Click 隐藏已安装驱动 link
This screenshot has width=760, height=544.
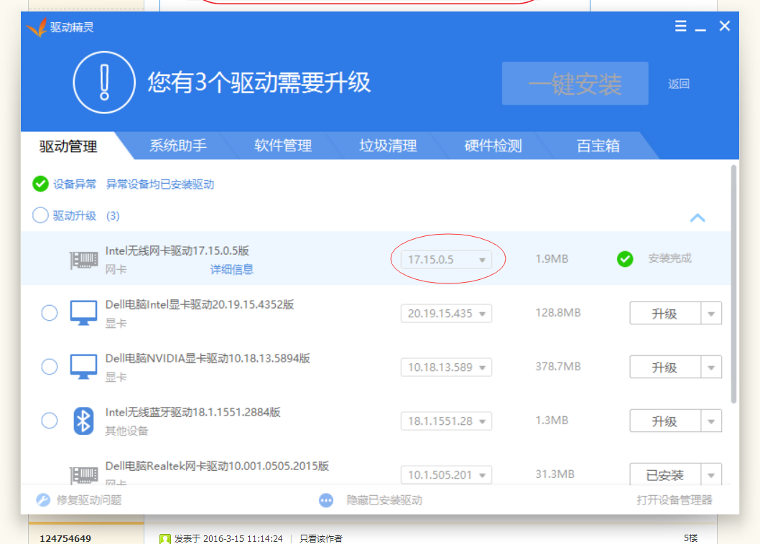(x=384, y=500)
